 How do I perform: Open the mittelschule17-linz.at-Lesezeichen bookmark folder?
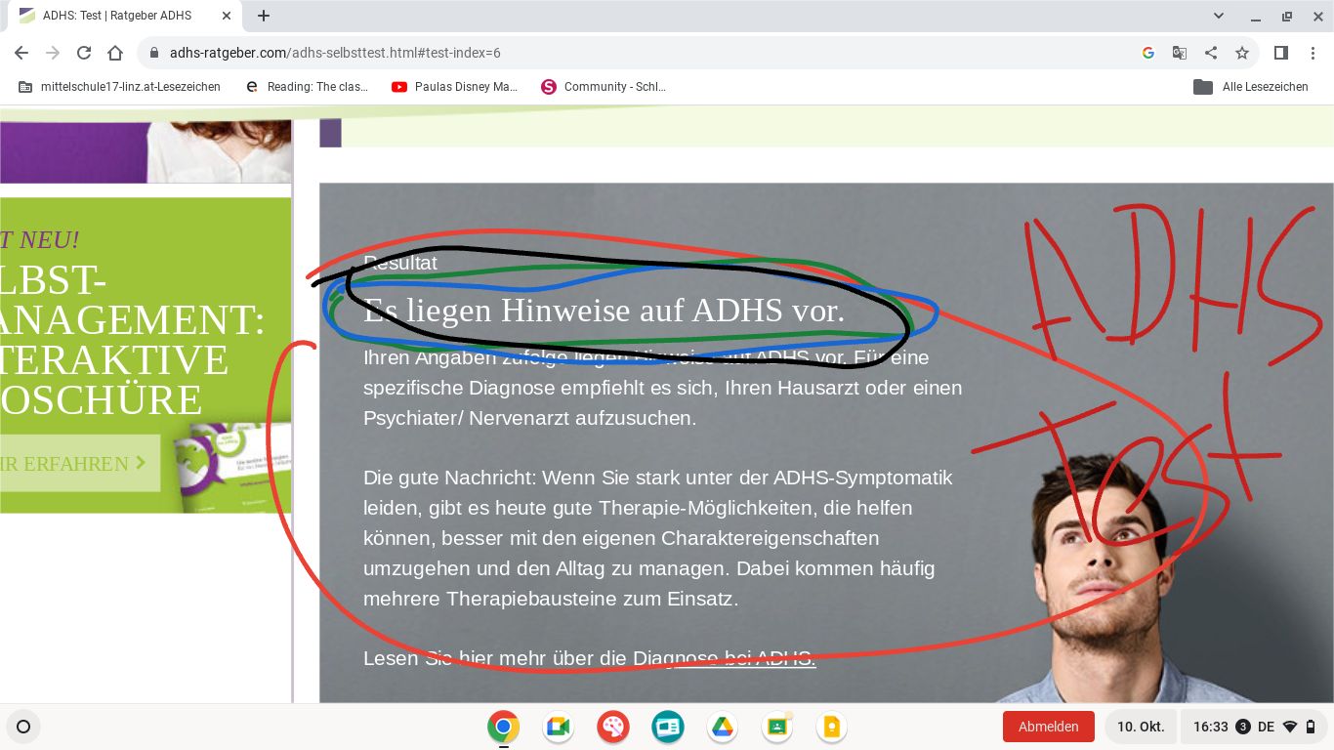[x=119, y=87]
